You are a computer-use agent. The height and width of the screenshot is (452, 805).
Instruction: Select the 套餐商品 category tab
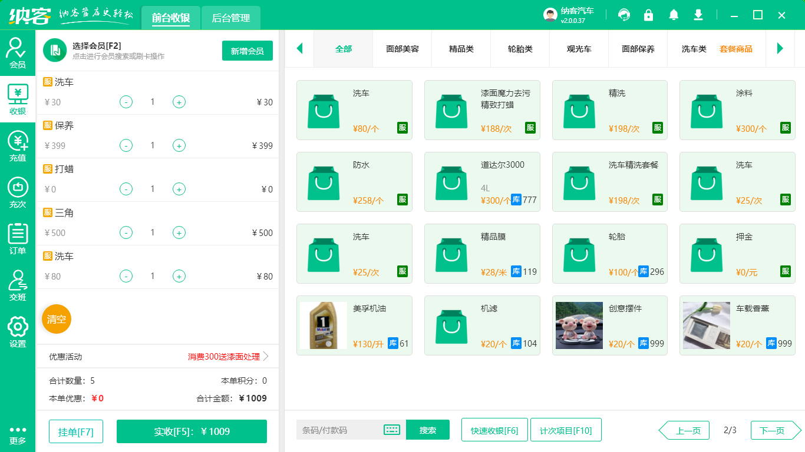coord(736,49)
